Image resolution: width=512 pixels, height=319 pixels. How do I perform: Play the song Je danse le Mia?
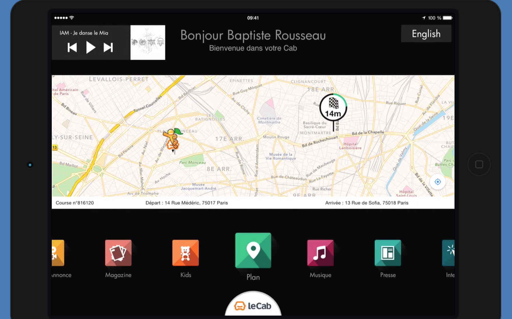pyautogui.click(x=91, y=47)
